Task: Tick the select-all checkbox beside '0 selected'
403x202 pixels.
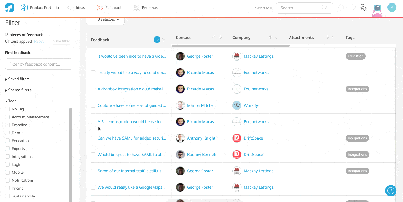Action: coord(93,19)
